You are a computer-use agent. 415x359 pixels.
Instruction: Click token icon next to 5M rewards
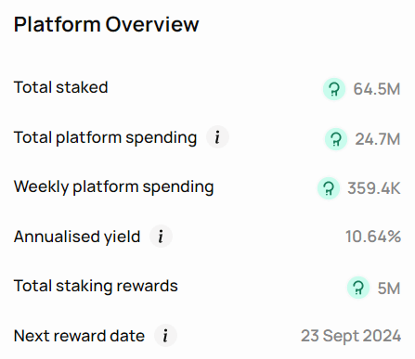(x=358, y=288)
